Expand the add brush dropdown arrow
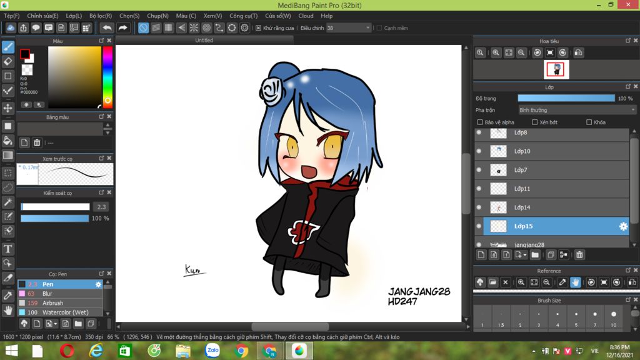The width and height of the screenshot is (640, 360). click(x=56, y=324)
